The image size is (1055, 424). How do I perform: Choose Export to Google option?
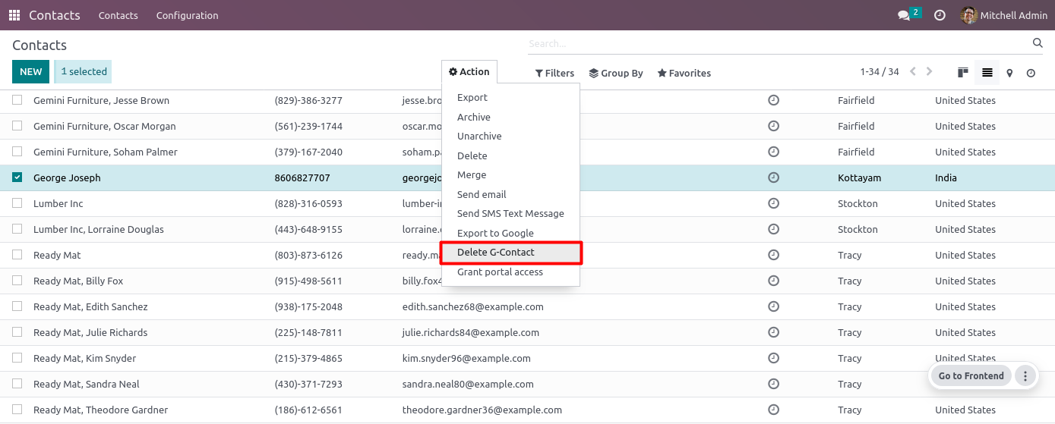coord(510,234)
